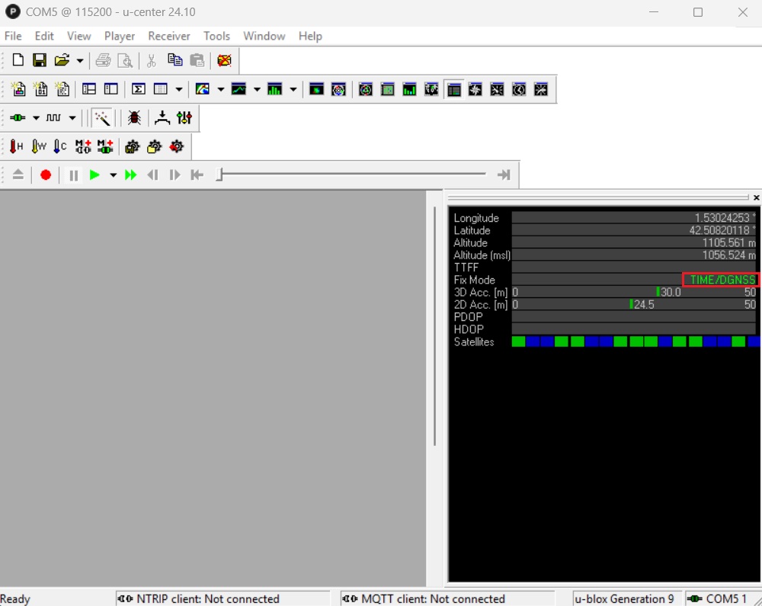The image size is (762, 606).
Task: Click the red record button
Action: pos(46,175)
